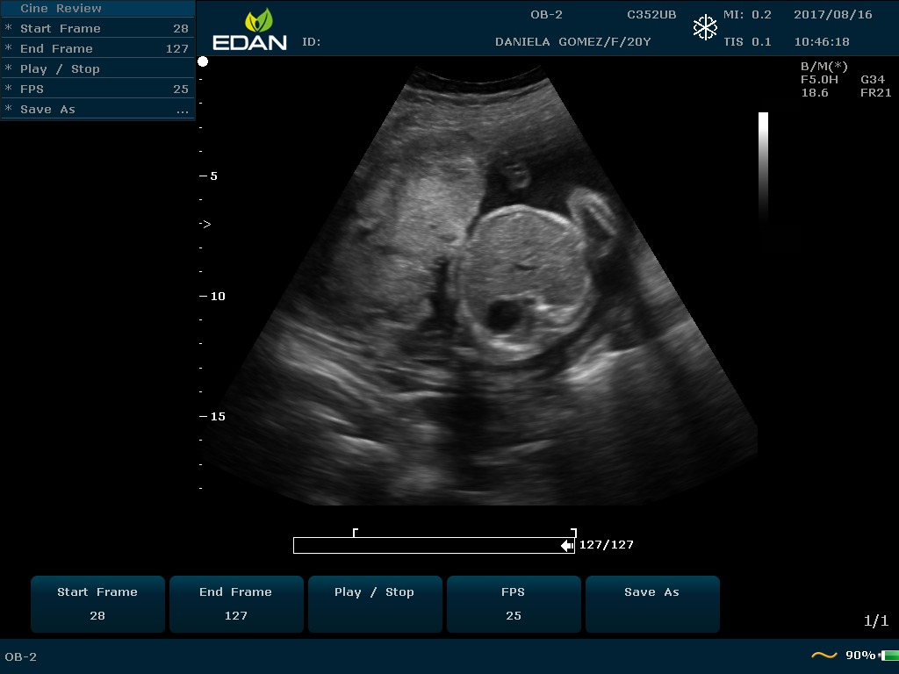Click the EDAN logo
The width and height of the screenshot is (899, 674).
coord(249,30)
